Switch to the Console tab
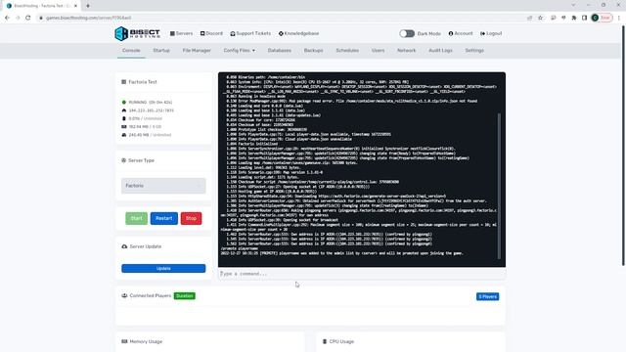Image resolution: width=626 pixels, height=352 pixels. 131,50
